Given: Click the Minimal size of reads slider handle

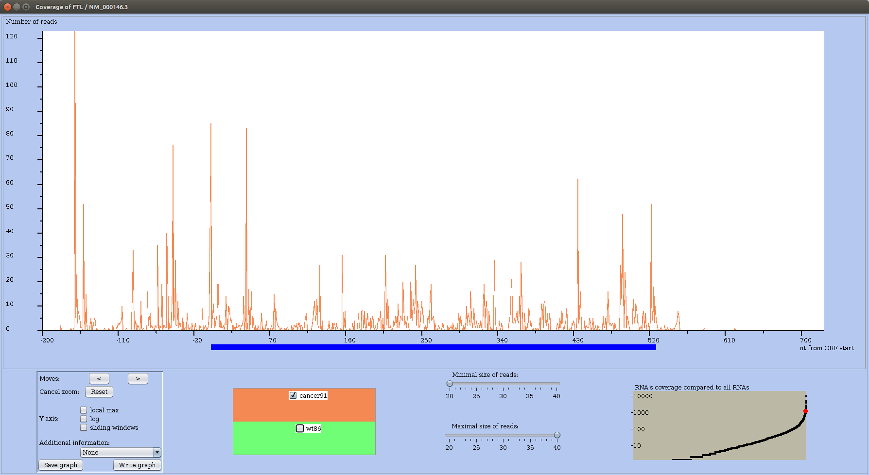Looking at the screenshot, I should 450,384.
